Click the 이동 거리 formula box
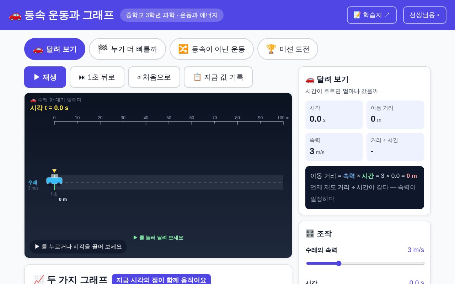455x284 pixels. [365, 187]
